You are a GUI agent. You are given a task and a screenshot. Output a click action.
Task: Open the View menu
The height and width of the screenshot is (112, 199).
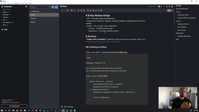tap(8, 3)
